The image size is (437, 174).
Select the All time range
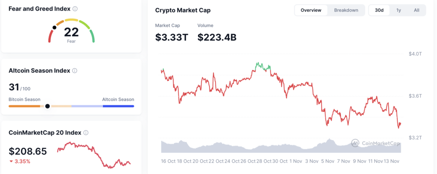(x=416, y=10)
